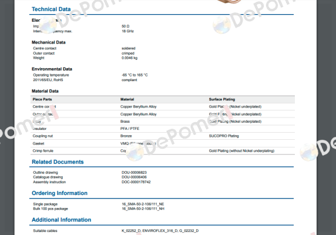
Task: Click the Surface Plating column header
Action: 222,99
